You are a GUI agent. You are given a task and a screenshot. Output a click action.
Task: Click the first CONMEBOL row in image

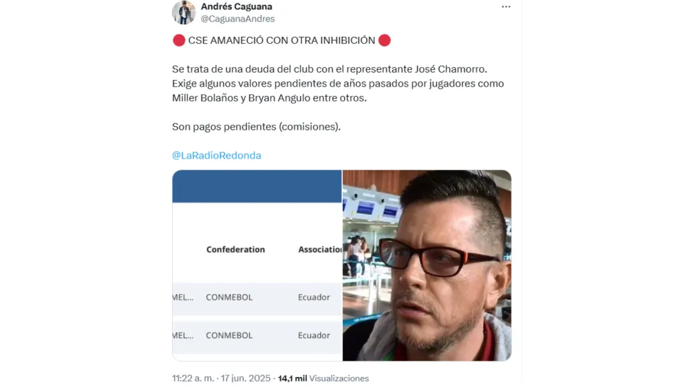[x=257, y=298]
